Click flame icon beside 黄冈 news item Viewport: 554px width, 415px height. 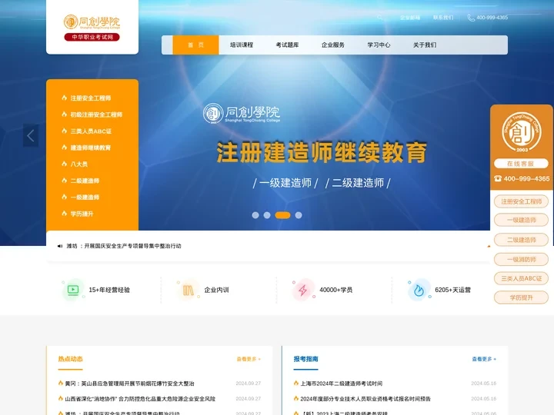(x=61, y=383)
